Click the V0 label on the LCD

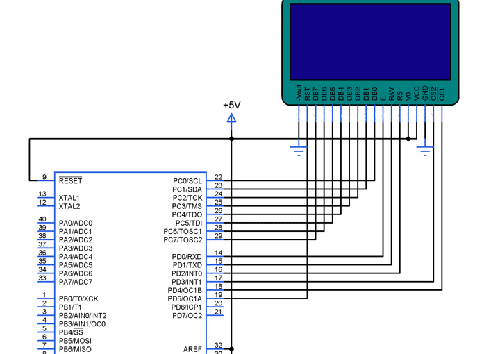pyautogui.click(x=408, y=96)
